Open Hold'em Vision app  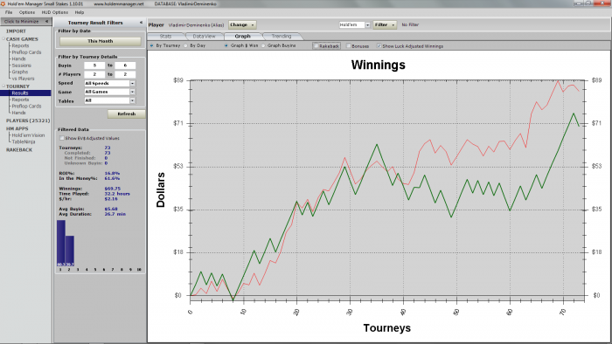tap(28, 135)
